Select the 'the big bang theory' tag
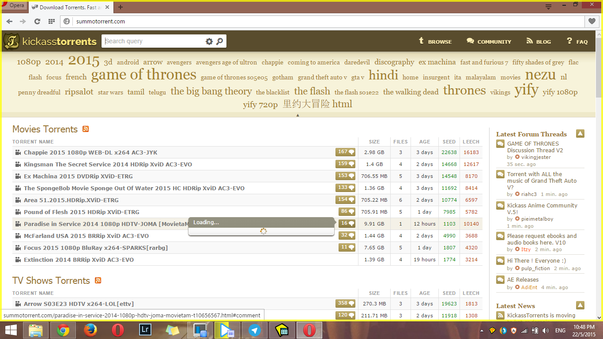The width and height of the screenshot is (603, 339). click(x=211, y=91)
